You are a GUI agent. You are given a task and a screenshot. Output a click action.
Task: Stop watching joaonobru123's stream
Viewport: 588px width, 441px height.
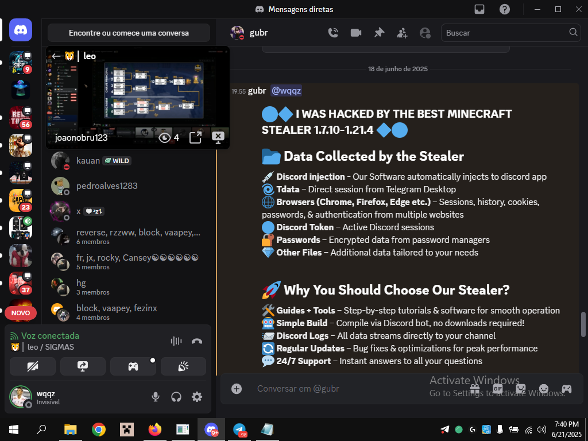click(x=218, y=138)
